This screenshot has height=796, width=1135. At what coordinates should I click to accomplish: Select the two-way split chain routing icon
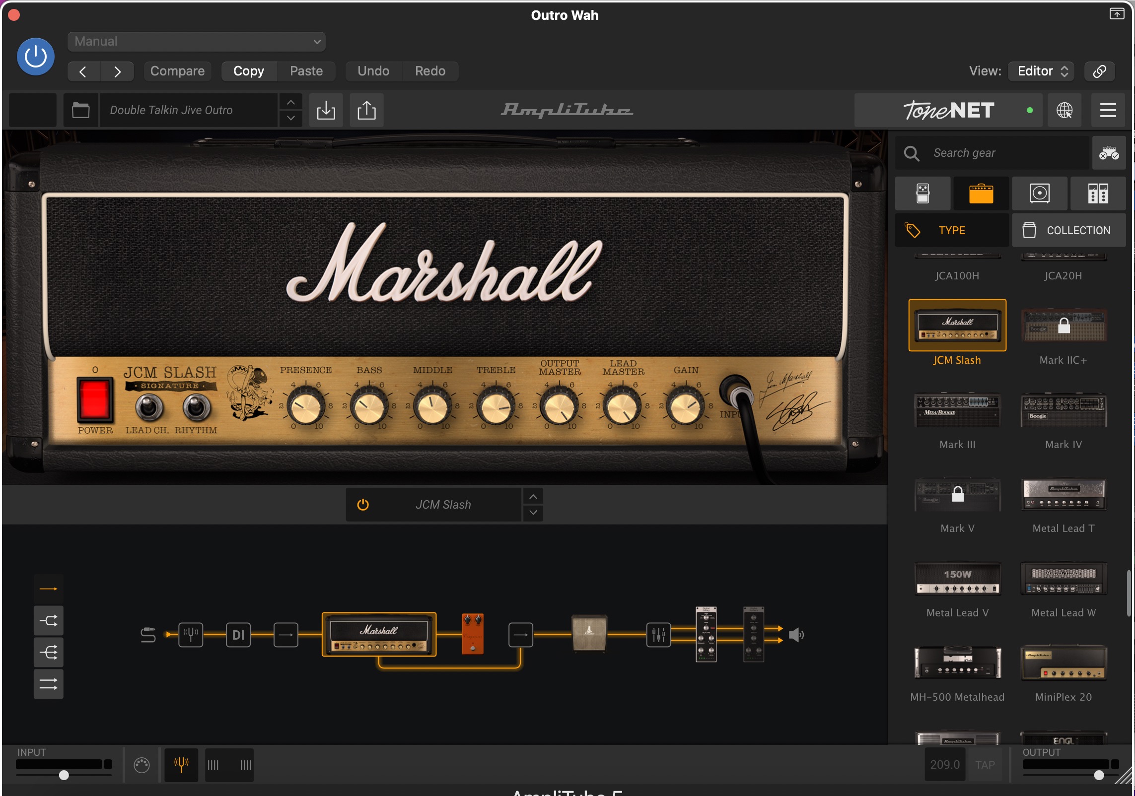coord(48,620)
